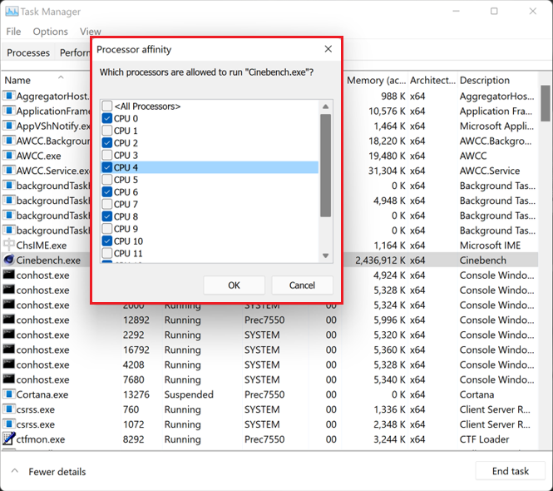Click Cancel in Processor affinity dialog
The image size is (553, 491).
click(x=302, y=285)
